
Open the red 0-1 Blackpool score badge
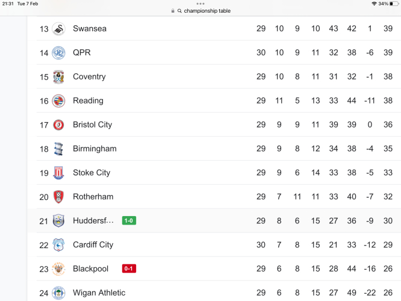[x=129, y=268]
